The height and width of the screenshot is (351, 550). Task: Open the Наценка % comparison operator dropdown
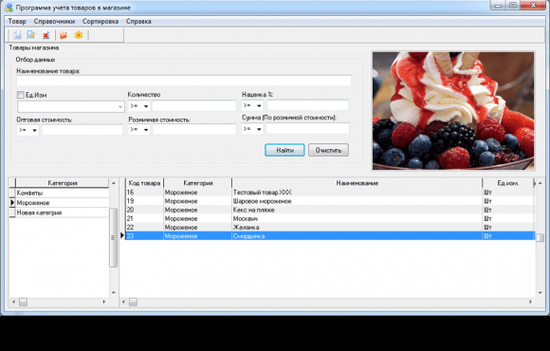click(x=252, y=105)
